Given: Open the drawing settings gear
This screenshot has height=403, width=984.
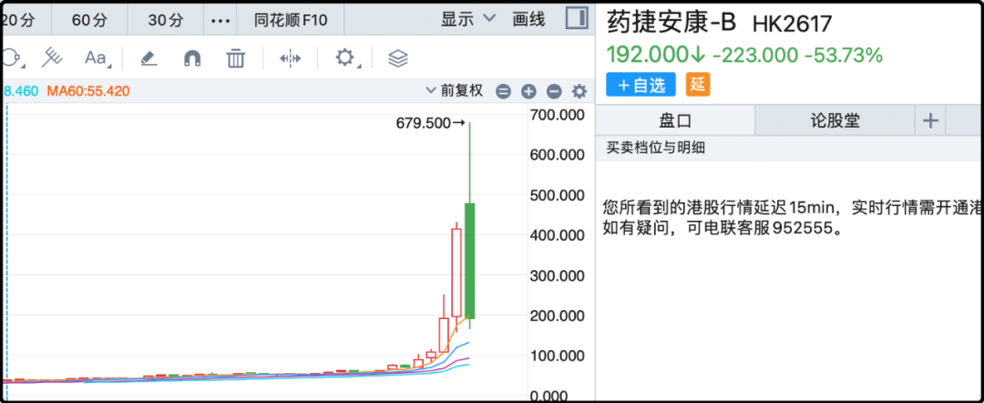Looking at the screenshot, I should (344, 58).
